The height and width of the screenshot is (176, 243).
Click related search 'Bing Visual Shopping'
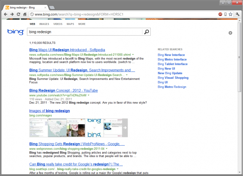tap(173, 78)
